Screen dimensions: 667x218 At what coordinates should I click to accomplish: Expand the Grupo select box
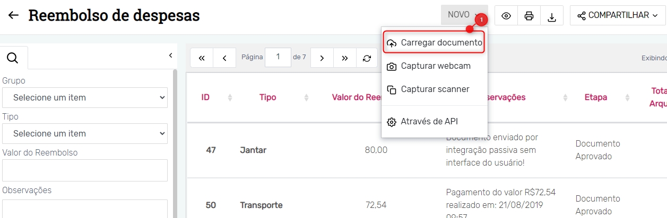85,97
